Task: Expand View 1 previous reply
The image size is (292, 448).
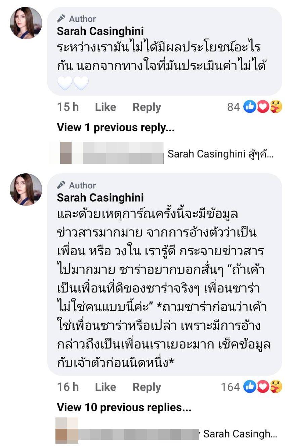Action: [116, 128]
